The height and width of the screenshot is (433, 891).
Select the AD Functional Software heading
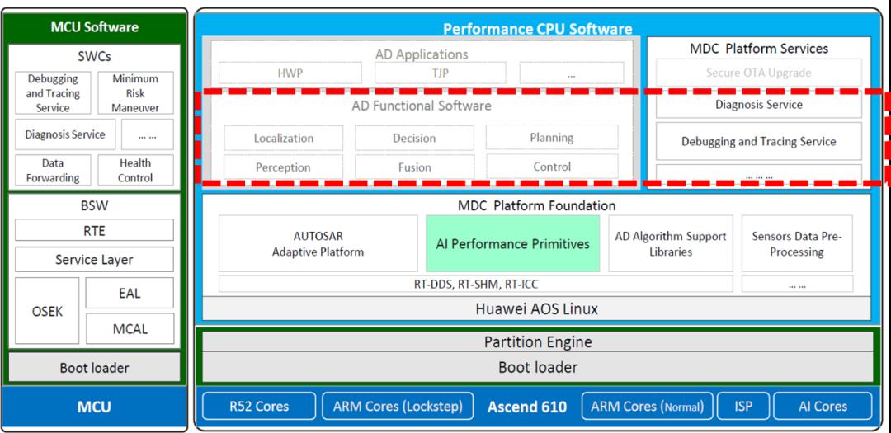422,106
